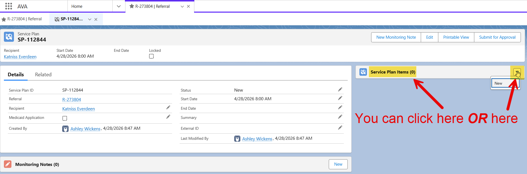Open Katniss Everdeen link in Details
The width and height of the screenshot is (527, 174).
[x=79, y=109]
